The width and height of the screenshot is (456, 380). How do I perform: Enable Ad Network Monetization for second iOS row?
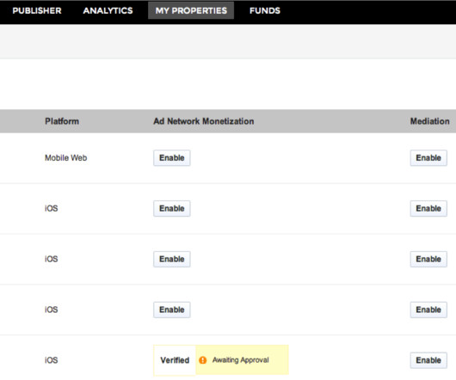click(172, 259)
